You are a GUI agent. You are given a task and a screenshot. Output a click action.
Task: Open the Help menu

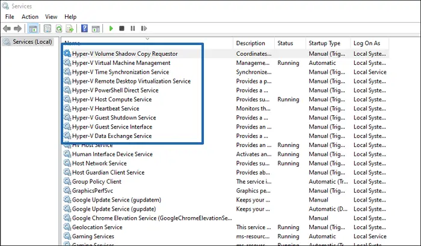pos(70,17)
